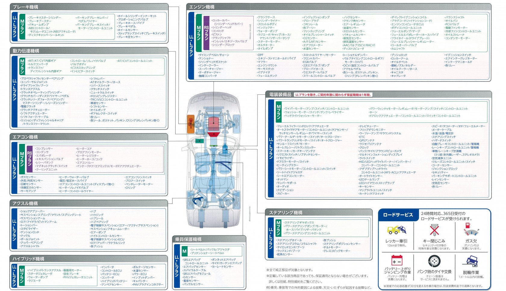Click the ハブベアリング entry

(x=99, y=222)
